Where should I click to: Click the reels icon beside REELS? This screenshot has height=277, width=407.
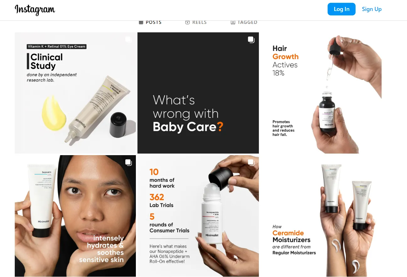[x=187, y=22]
